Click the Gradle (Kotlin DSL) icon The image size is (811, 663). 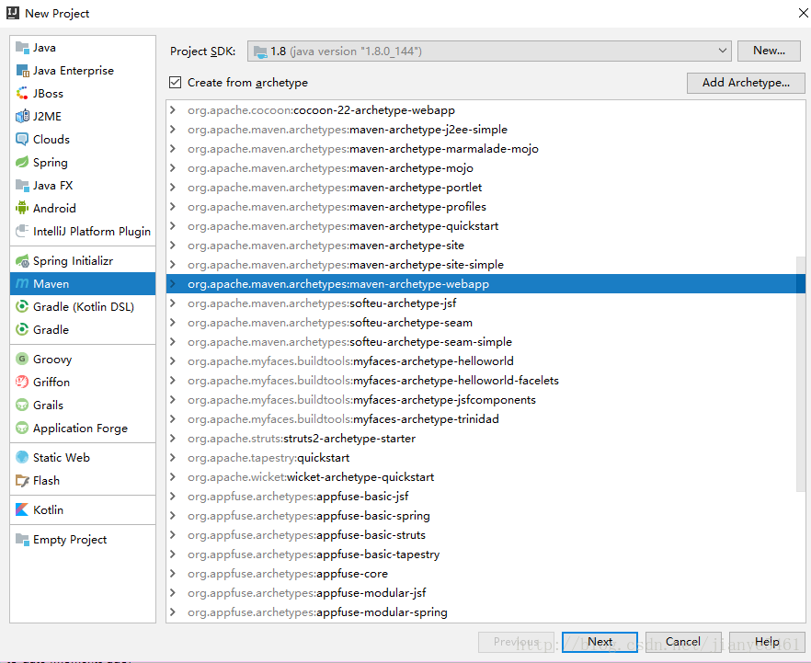click(22, 307)
